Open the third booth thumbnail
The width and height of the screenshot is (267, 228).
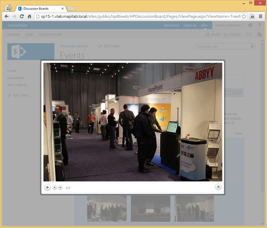click(x=194, y=209)
